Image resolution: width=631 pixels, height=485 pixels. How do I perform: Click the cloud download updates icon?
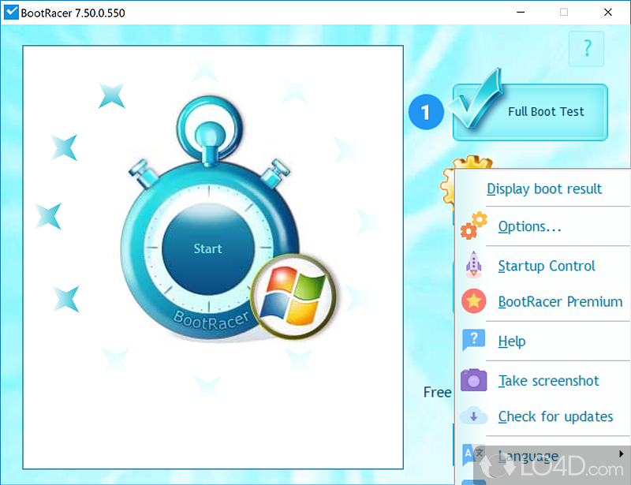pyautogui.click(x=473, y=416)
